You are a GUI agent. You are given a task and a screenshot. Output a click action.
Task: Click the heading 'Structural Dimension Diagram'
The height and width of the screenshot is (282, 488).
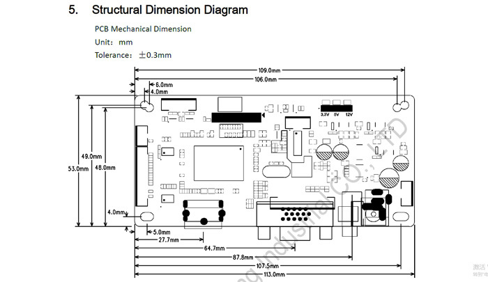tap(170, 10)
